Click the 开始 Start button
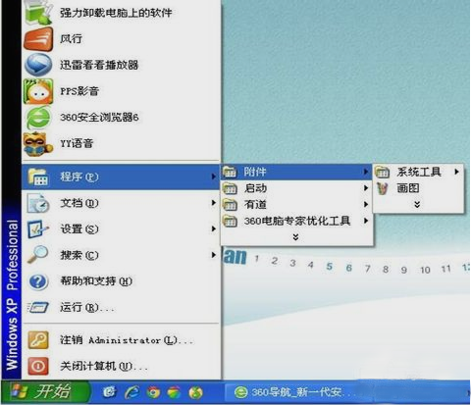This screenshot has width=471, height=405. click(46, 391)
